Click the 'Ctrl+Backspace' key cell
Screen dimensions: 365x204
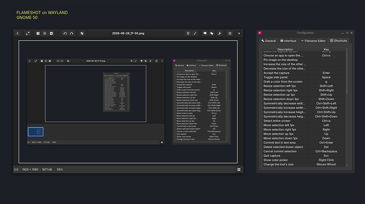(x=326, y=151)
